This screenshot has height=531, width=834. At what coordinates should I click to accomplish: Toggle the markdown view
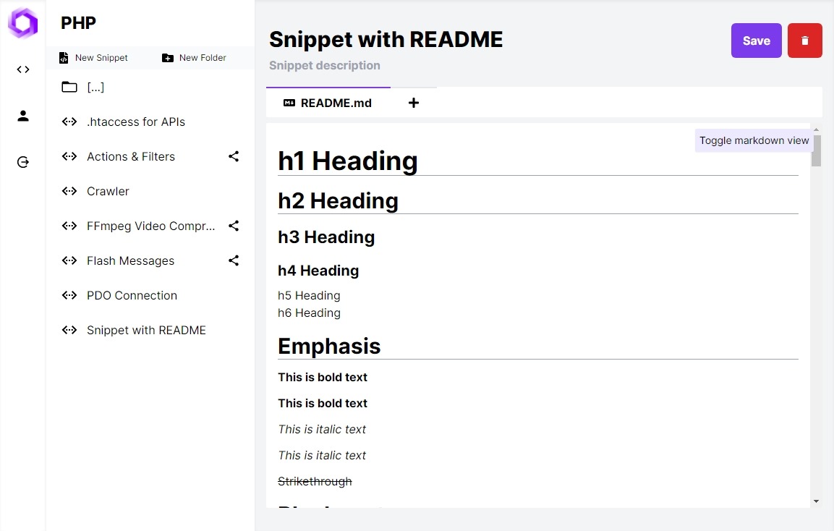(x=753, y=140)
